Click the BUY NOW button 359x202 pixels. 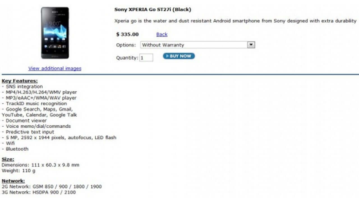pos(178,56)
